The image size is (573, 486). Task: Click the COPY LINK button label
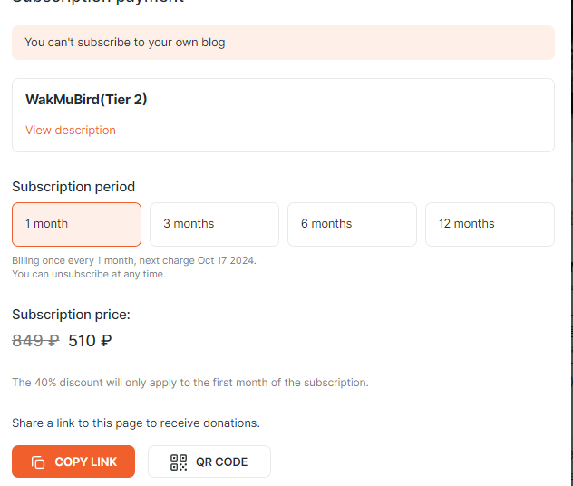[x=85, y=462]
